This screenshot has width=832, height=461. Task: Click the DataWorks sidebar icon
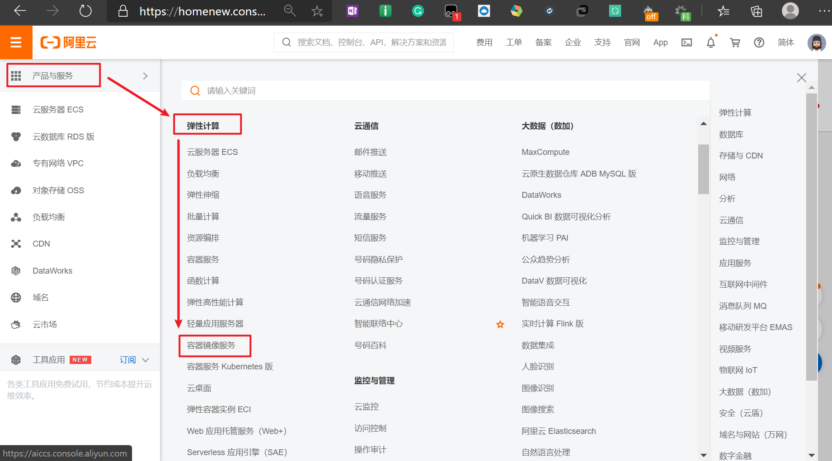[16, 271]
